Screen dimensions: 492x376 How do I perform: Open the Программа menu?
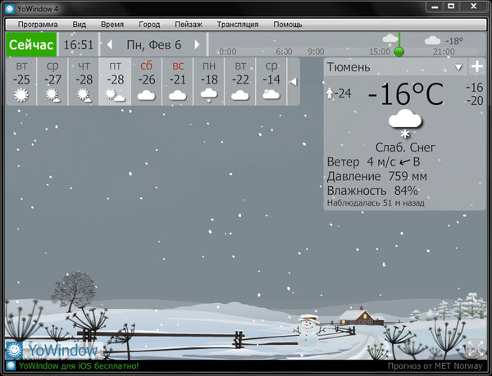(x=32, y=25)
